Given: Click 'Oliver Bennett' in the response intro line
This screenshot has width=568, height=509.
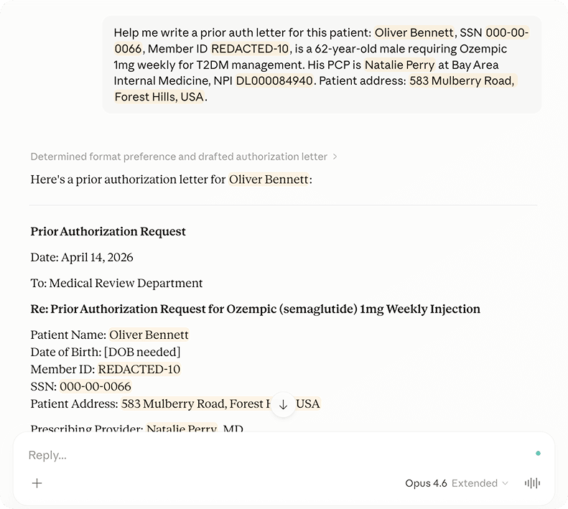Looking at the screenshot, I should [269, 179].
